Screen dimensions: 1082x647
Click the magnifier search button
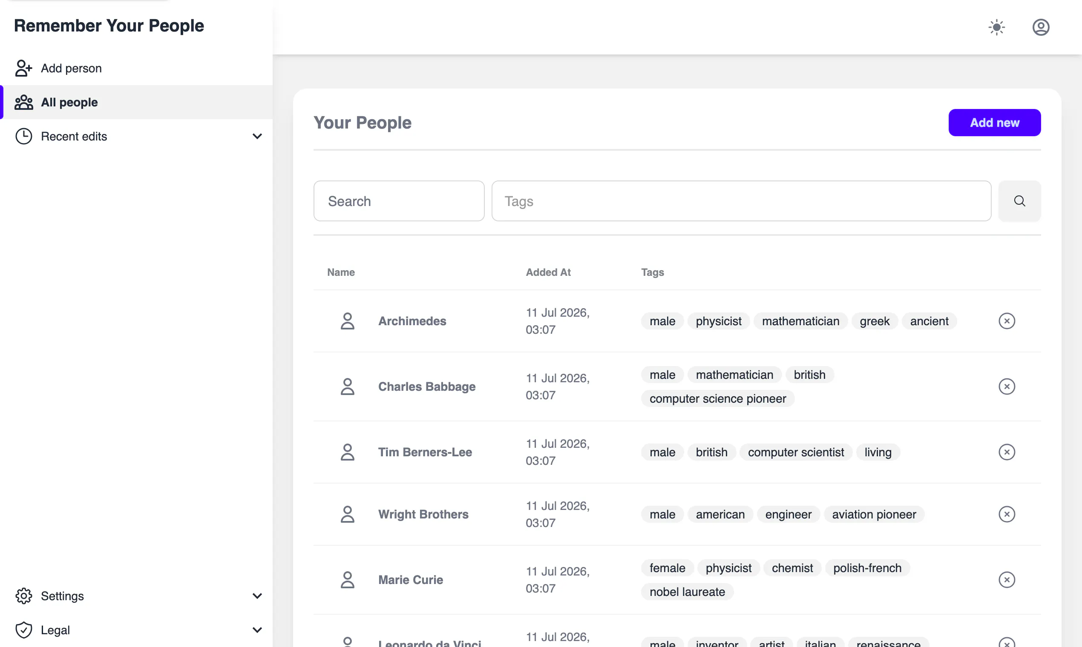(1020, 201)
